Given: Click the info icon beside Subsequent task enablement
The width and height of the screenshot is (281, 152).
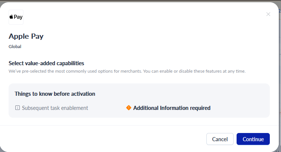Looking at the screenshot, I should tap(18, 108).
